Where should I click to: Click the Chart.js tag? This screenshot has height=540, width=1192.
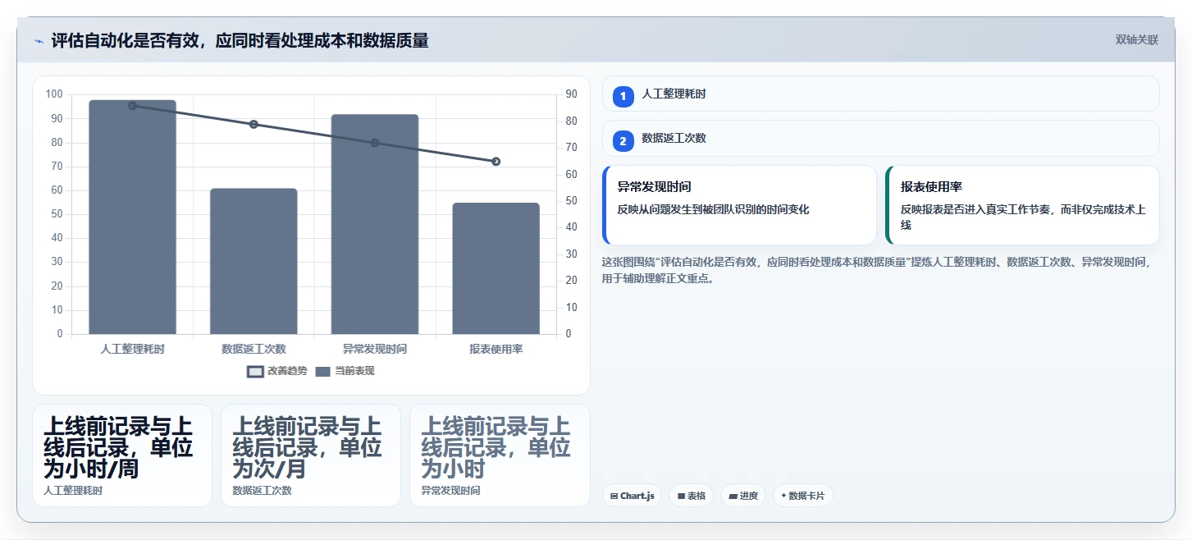(632, 496)
